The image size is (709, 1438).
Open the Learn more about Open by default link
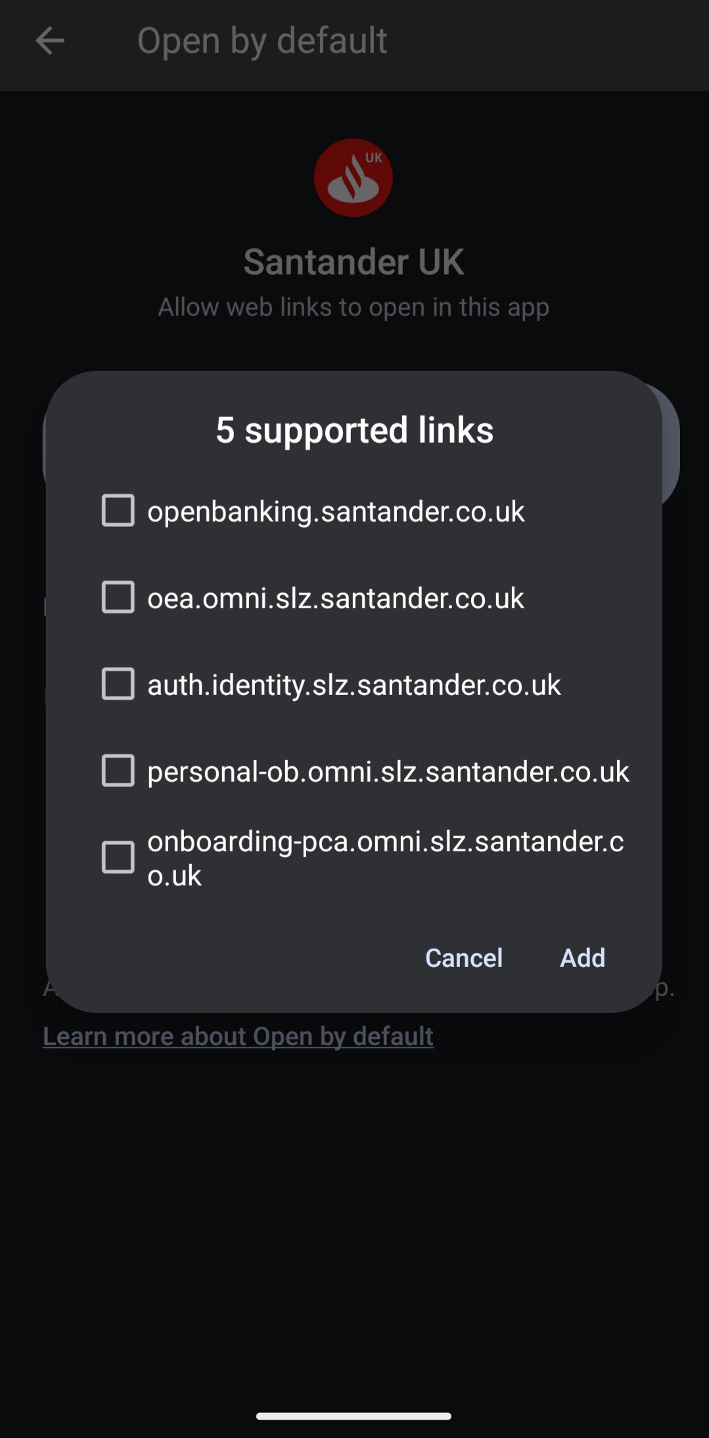pos(238,1036)
